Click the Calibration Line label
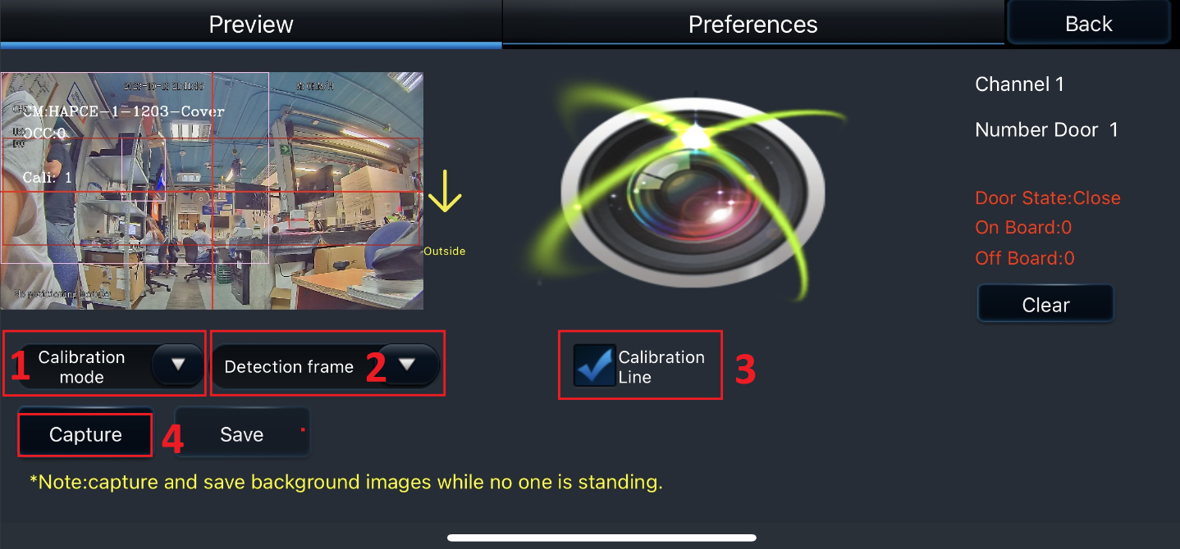The width and height of the screenshot is (1180, 549). (x=661, y=367)
